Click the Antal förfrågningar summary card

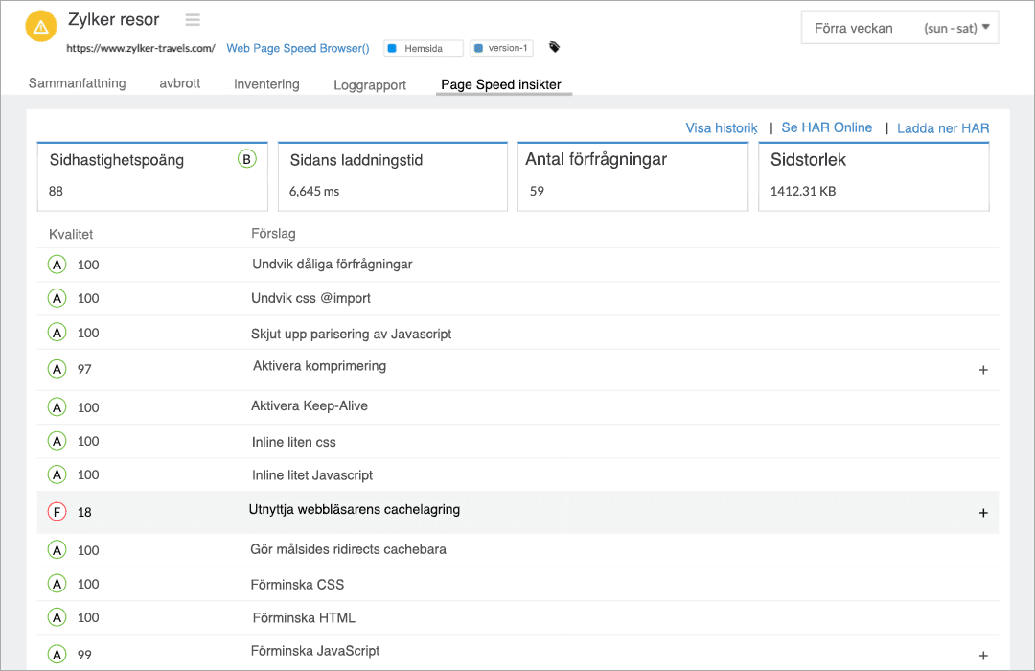pos(632,176)
